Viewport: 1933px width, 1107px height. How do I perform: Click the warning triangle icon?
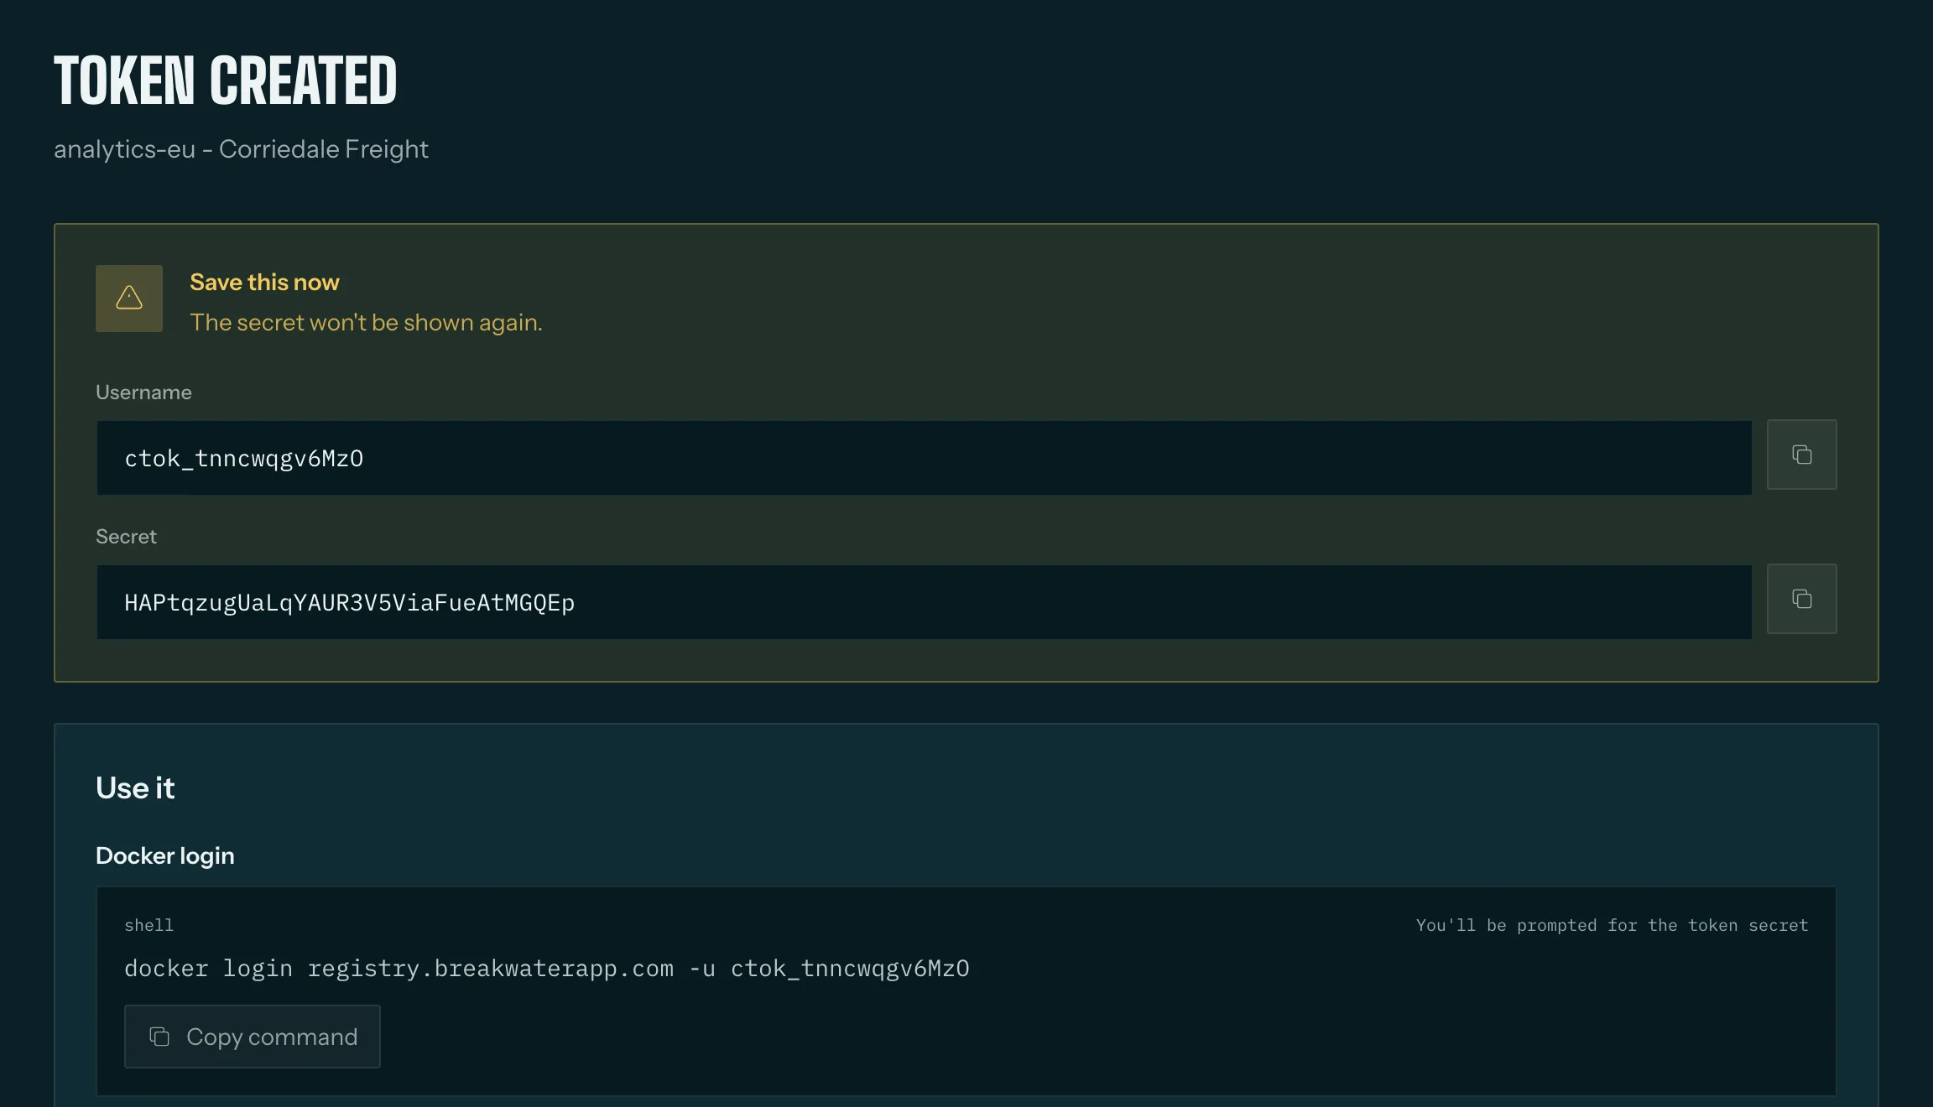pyautogui.click(x=129, y=298)
